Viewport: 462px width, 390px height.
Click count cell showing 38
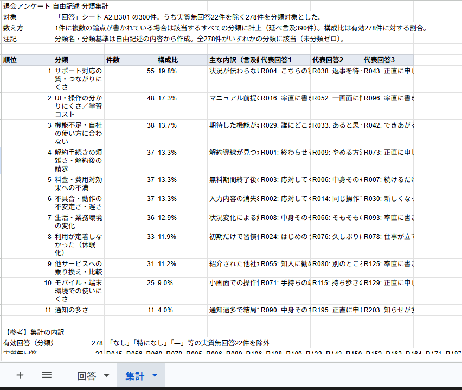[x=130, y=133]
